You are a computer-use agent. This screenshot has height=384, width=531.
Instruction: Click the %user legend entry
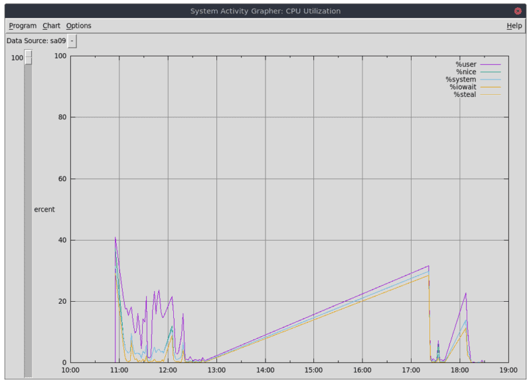click(x=465, y=64)
